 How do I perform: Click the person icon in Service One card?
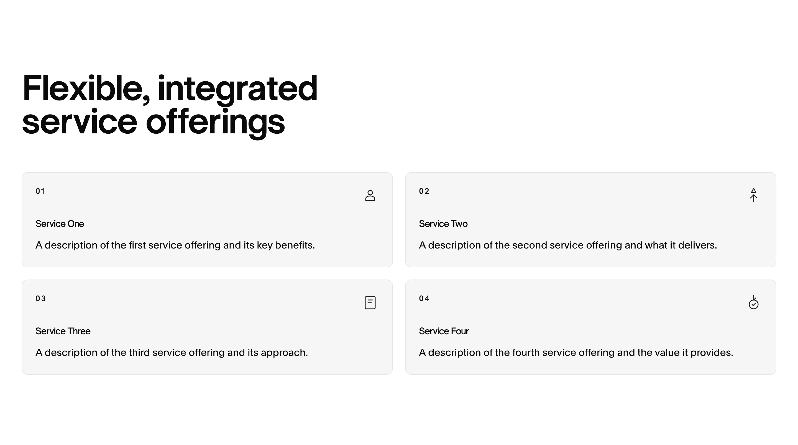(x=370, y=195)
